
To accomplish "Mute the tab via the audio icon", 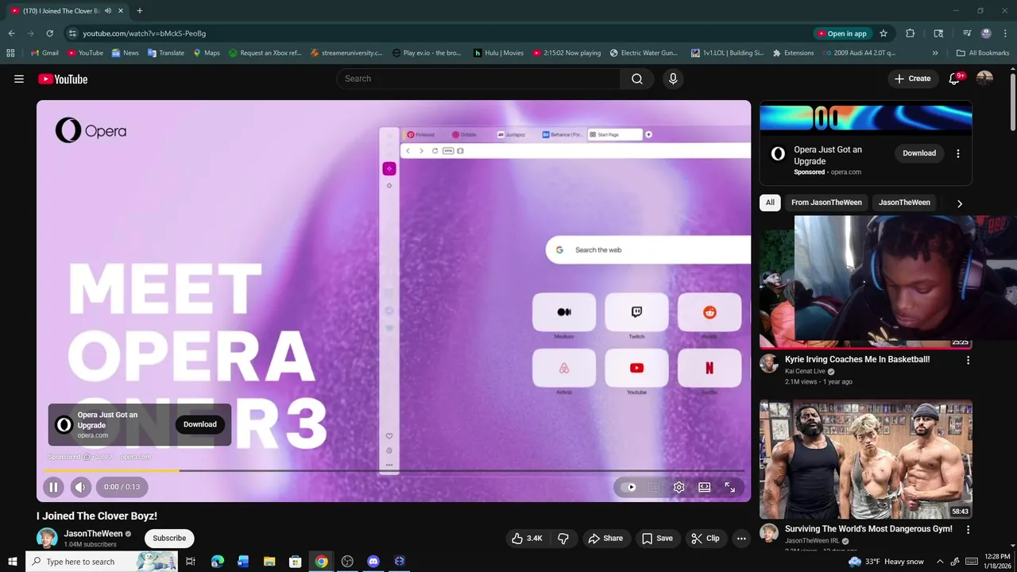I will tap(108, 11).
